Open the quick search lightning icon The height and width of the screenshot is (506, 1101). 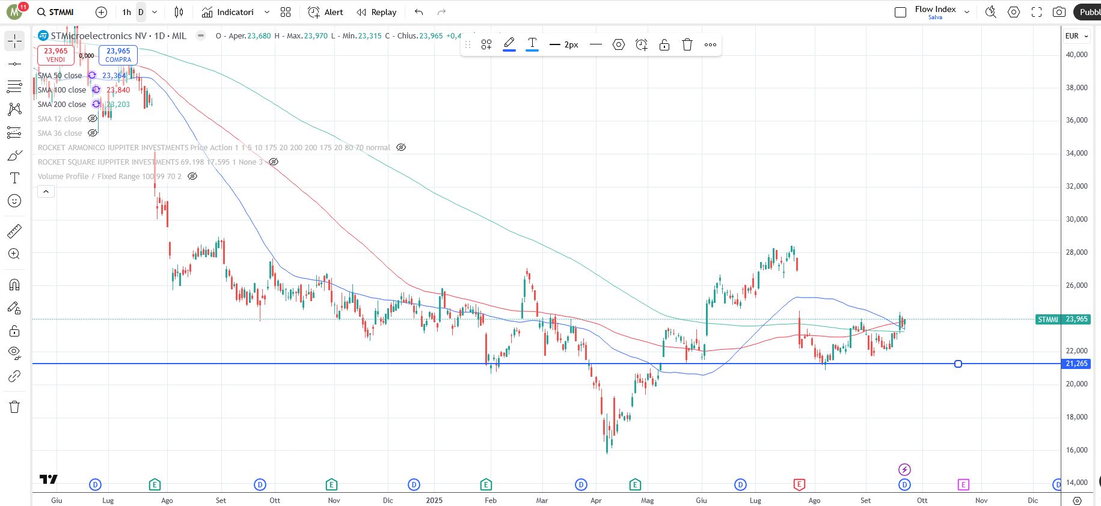click(x=991, y=12)
